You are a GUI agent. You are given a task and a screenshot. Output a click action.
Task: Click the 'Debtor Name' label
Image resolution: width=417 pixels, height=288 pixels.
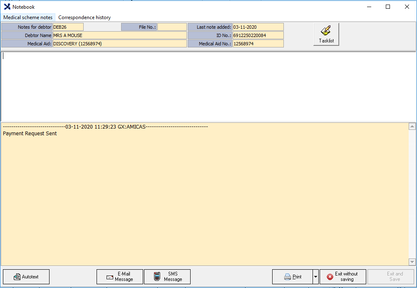pyautogui.click(x=27, y=35)
